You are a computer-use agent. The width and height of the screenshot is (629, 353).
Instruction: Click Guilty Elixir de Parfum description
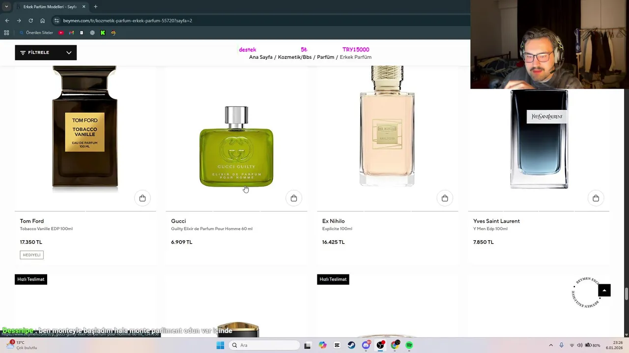tap(212, 229)
